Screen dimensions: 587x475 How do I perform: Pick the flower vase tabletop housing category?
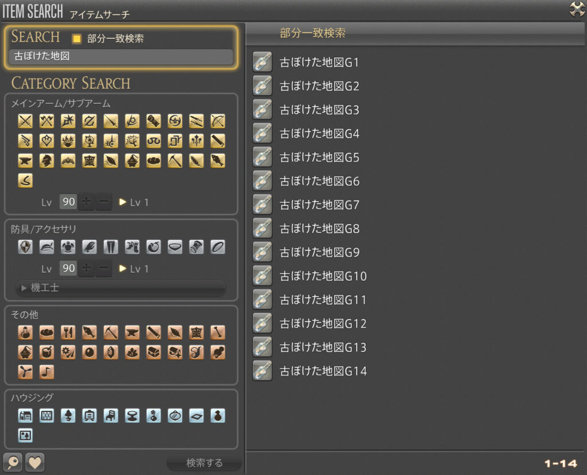click(154, 415)
